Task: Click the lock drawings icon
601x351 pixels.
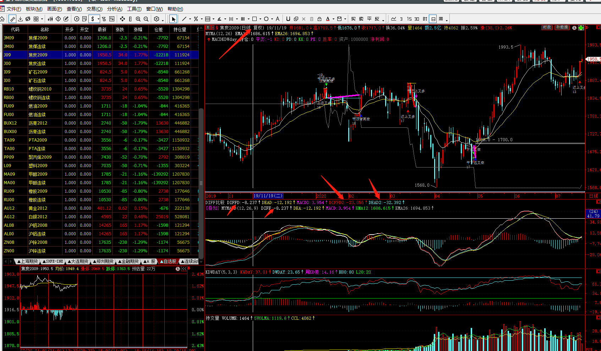Action: click(x=319, y=19)
